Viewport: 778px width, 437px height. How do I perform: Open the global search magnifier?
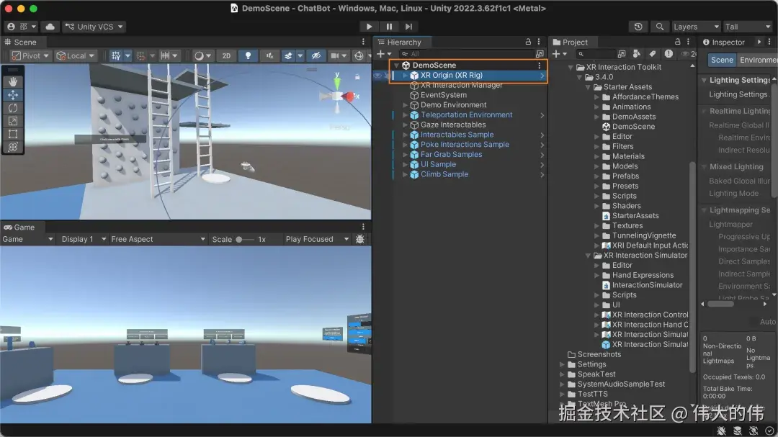(x=659, y=27)
